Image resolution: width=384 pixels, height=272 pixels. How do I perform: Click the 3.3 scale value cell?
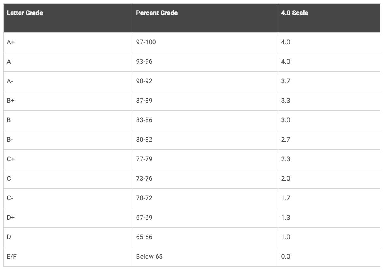point(285,101)
